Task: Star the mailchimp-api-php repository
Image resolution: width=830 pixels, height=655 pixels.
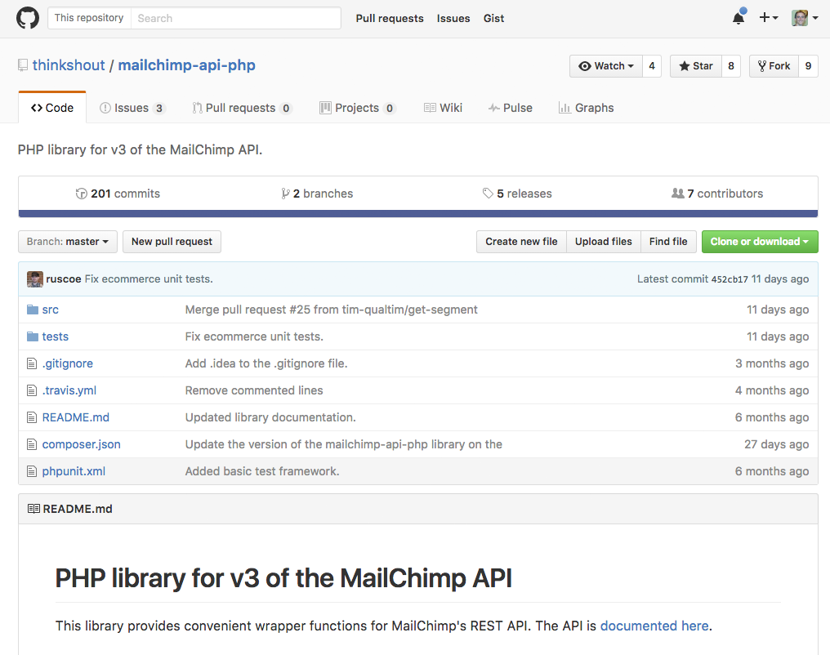Action: [695, 66]
